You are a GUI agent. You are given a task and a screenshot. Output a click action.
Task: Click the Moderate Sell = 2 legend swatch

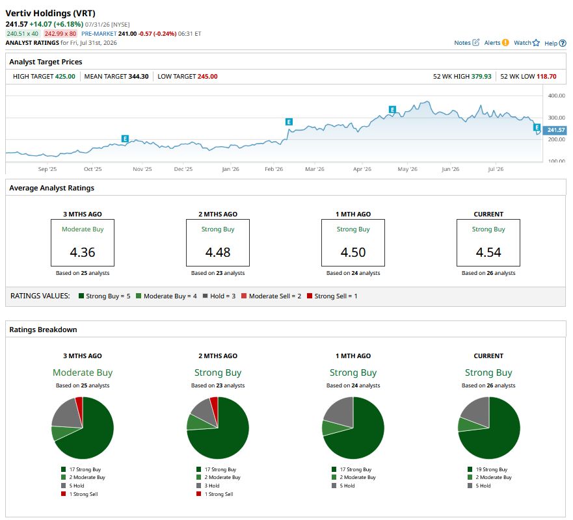pos(244,296)
